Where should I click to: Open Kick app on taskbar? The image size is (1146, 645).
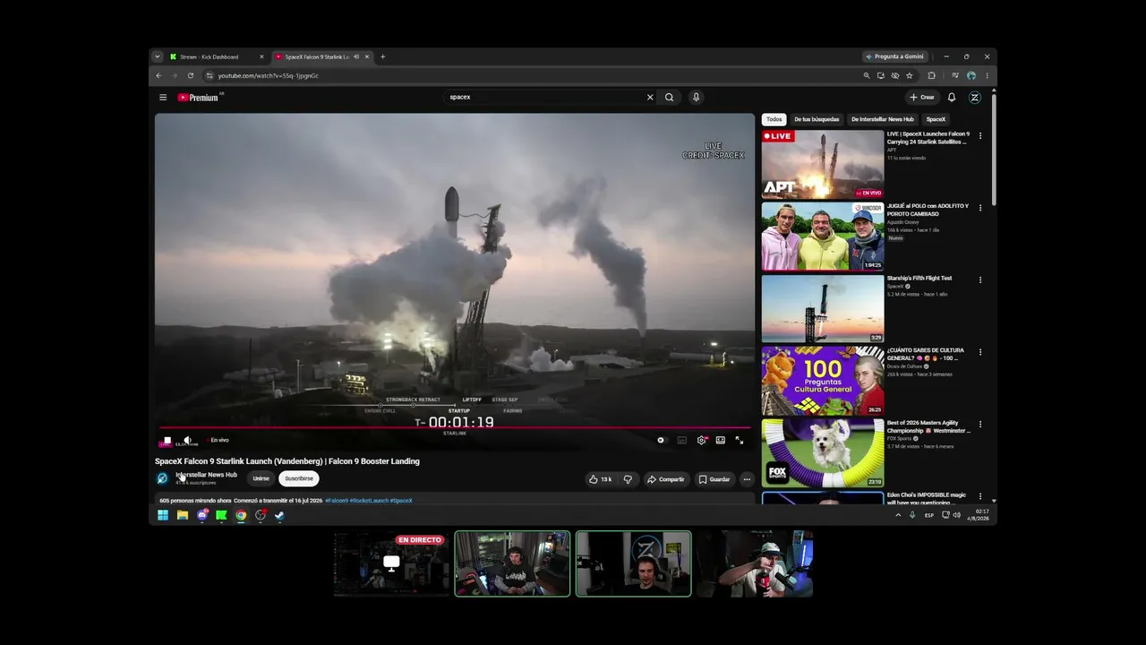point(221,516)
